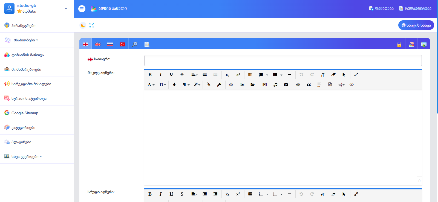Toggle bold in short description toolbar
The height and width of the screenshot is (202, 438).
(x=150, y=75)
